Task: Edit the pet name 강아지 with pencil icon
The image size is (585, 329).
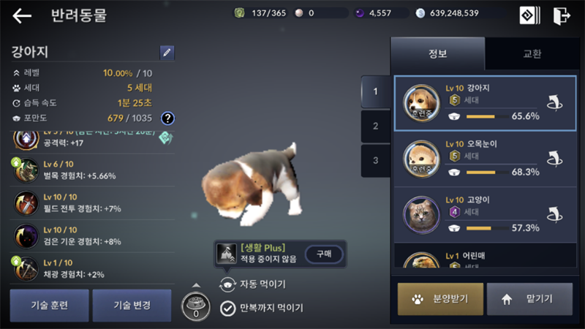Action: (167, 53)
